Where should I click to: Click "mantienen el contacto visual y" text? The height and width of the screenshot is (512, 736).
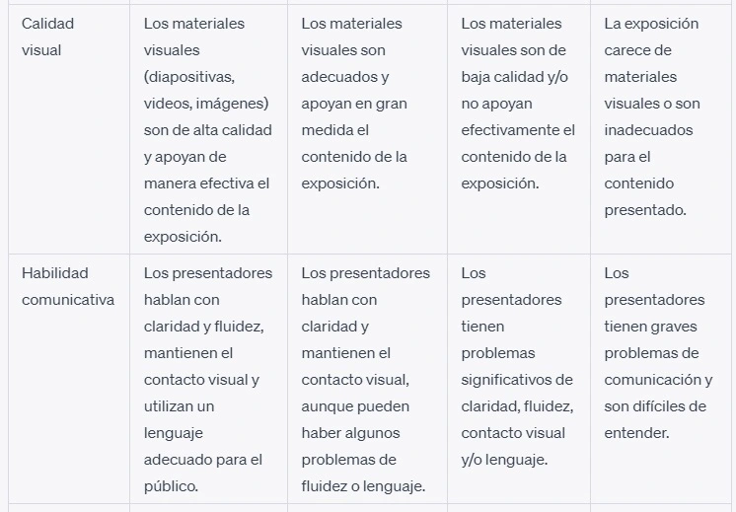(201, 367)
